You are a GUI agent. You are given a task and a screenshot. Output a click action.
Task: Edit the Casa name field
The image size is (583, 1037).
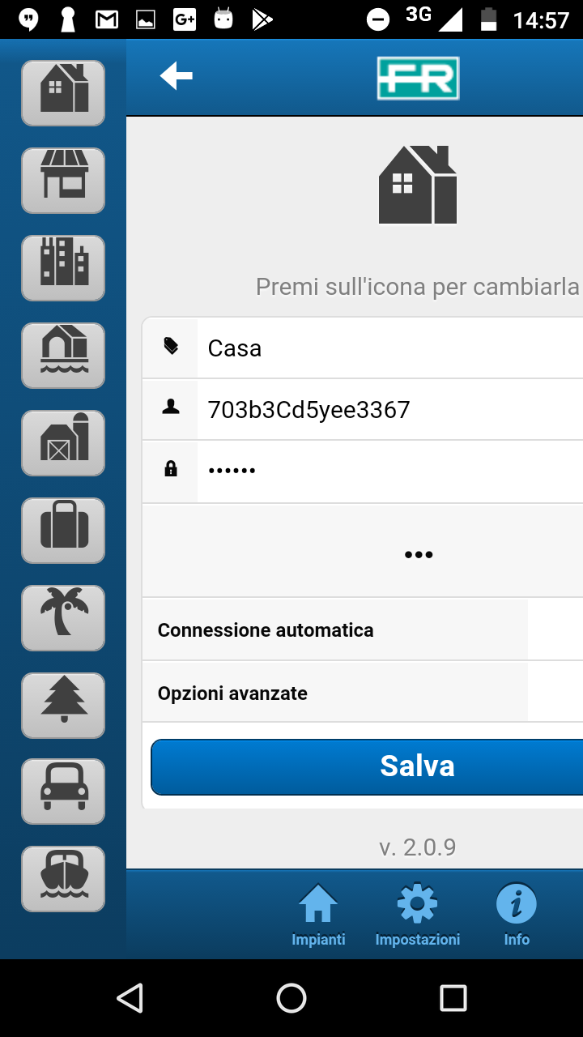click(389, 348)
